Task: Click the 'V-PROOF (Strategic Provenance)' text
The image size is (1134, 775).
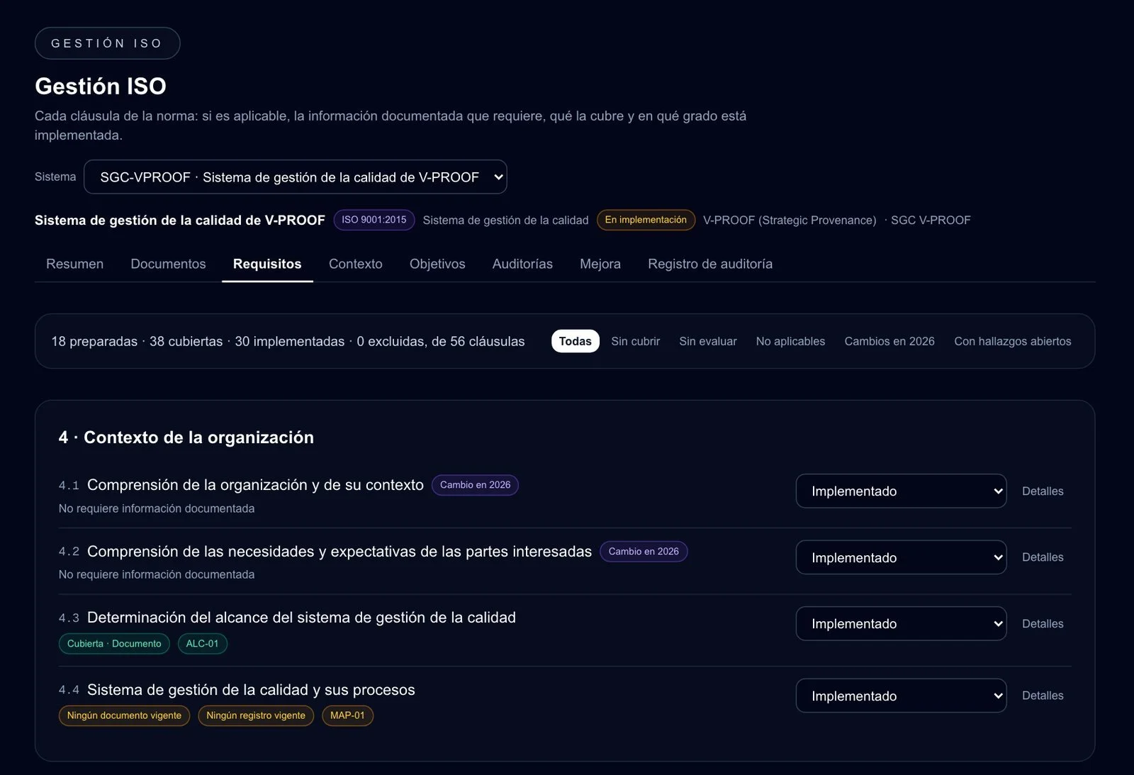Action: point(790,220)
